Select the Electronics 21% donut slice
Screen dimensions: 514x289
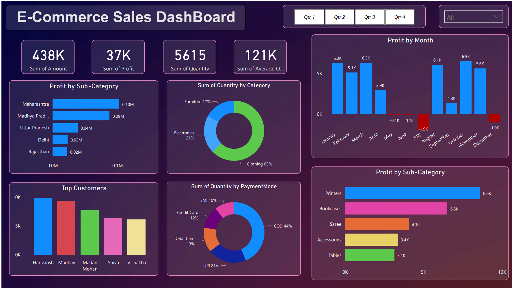pyautogui.click(x=210, y=133)
